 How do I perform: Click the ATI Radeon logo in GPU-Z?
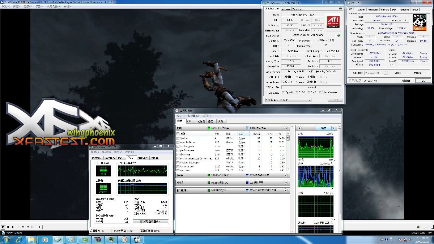(x=333, y=22)
